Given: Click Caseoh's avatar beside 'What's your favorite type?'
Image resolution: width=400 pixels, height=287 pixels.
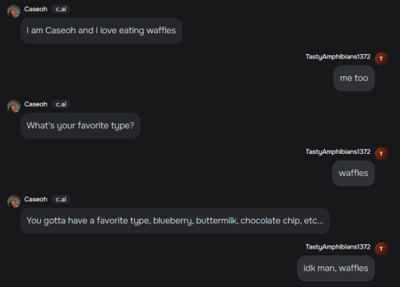Looking at the screenshot, I should tap(14, 107).
